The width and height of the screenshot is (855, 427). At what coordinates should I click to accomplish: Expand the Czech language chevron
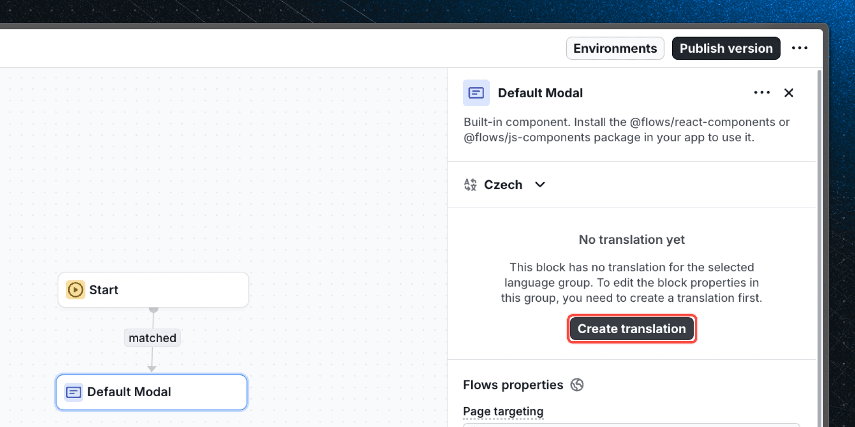[x=540, y=185]
